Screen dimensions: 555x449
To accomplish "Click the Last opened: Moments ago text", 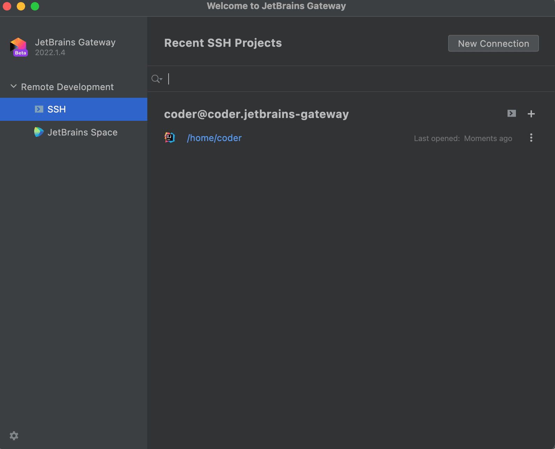I will (x=463, y=138).
